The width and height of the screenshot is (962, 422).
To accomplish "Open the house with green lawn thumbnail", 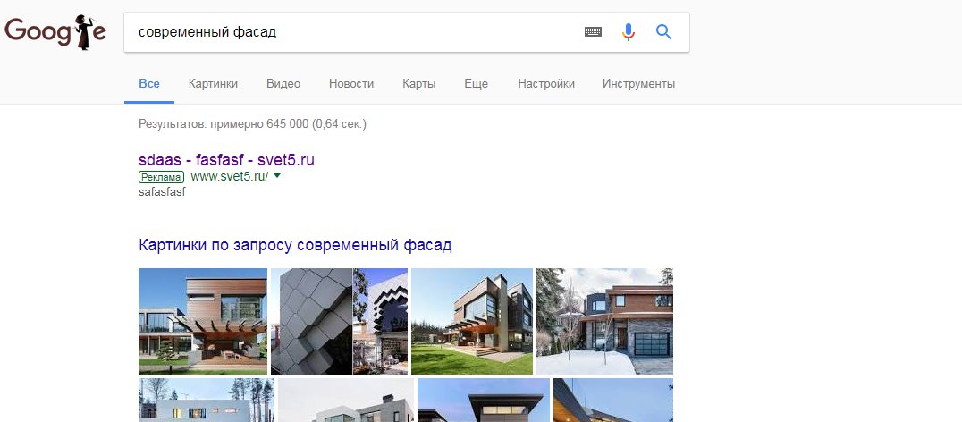I will pyautogui.click(x=472, y=321).
